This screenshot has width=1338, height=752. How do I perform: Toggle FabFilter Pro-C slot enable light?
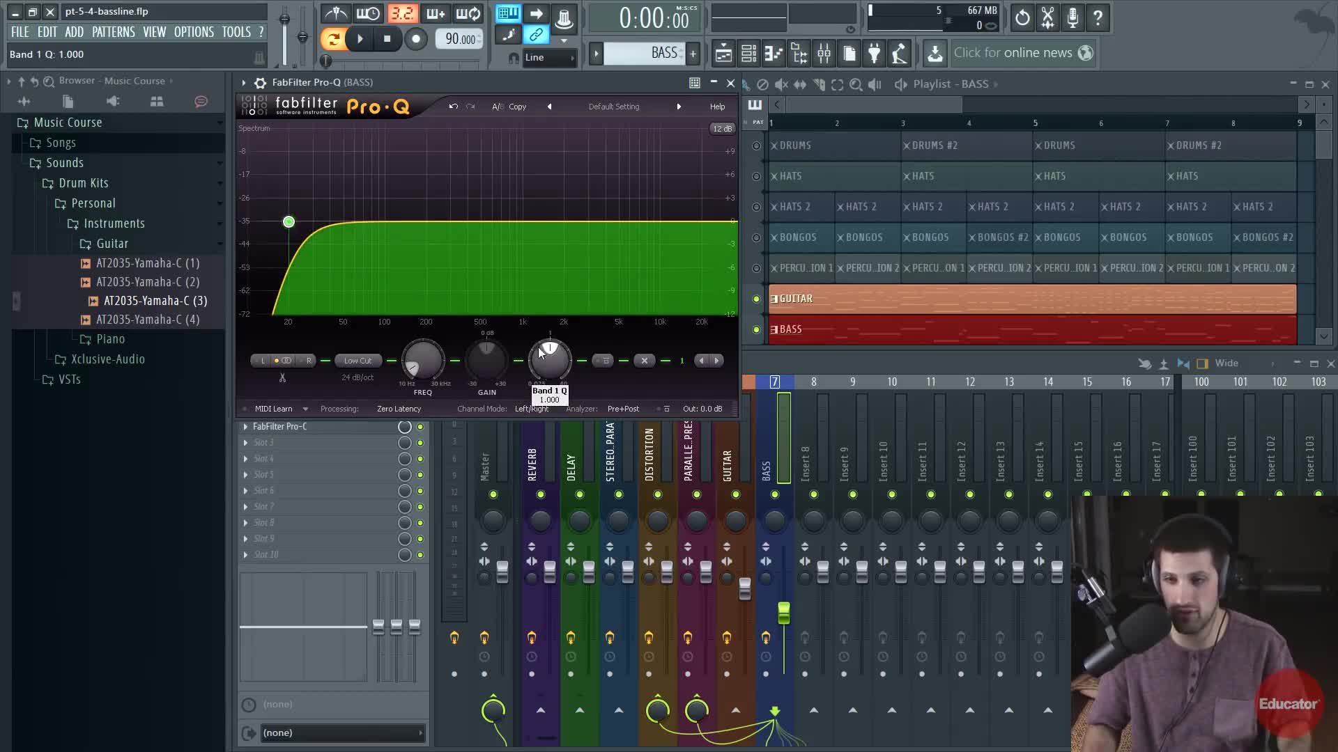[x=420, y=427]
